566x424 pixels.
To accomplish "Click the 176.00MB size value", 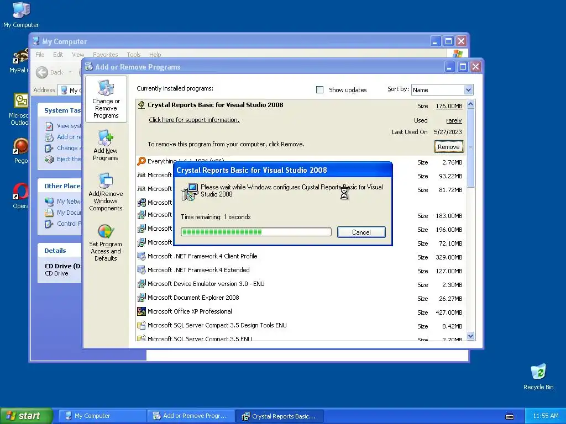I will coord(449,106).
